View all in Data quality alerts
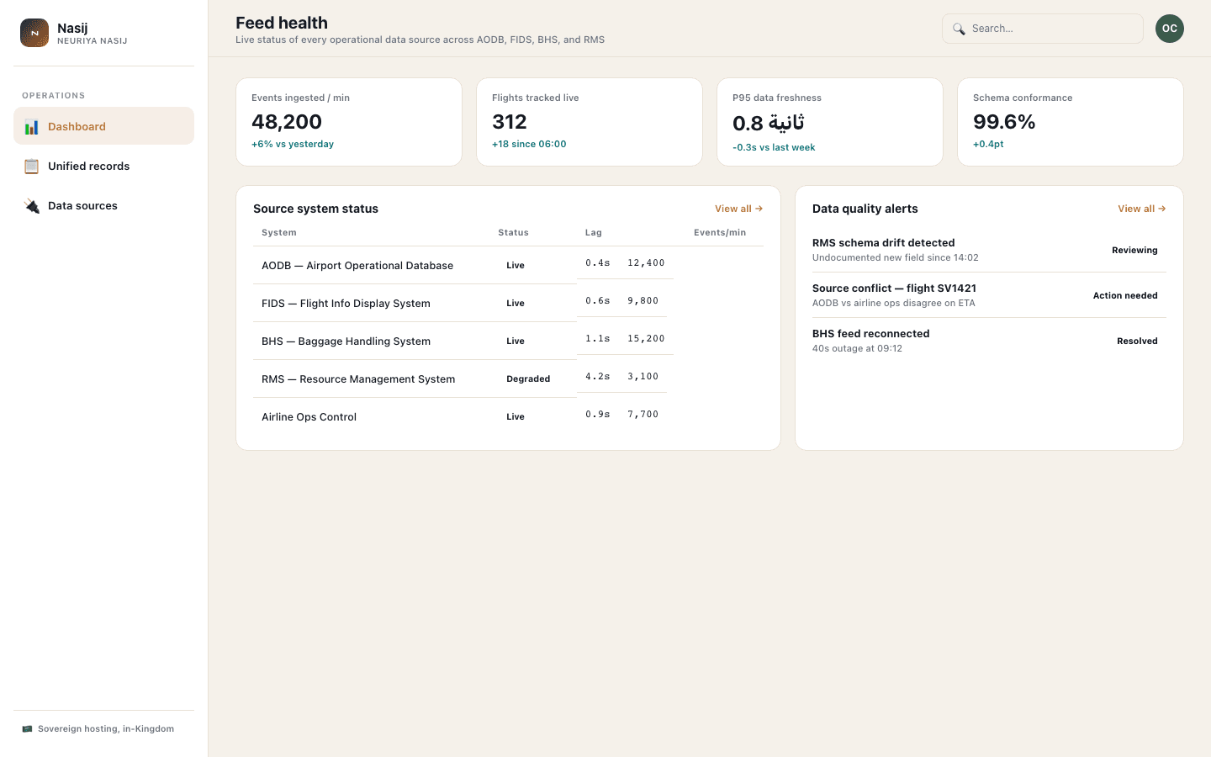 tap(1141, 209)
